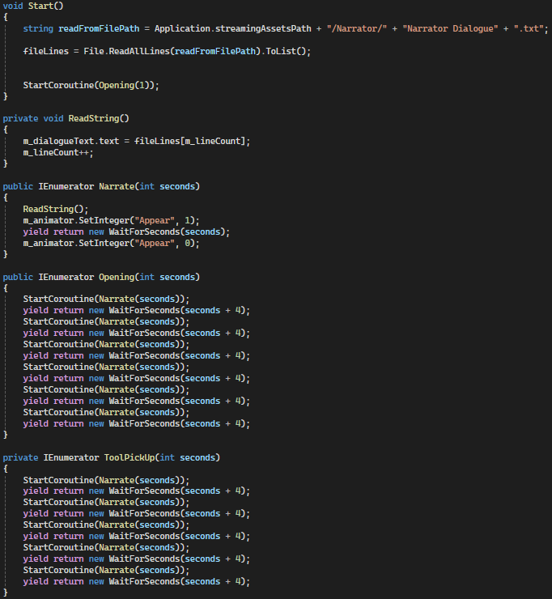Click the first 'StartCoroutine(Narrate(seconds))' line in Opening
This screenshot has height=599, width=552.
pos(106,299)
